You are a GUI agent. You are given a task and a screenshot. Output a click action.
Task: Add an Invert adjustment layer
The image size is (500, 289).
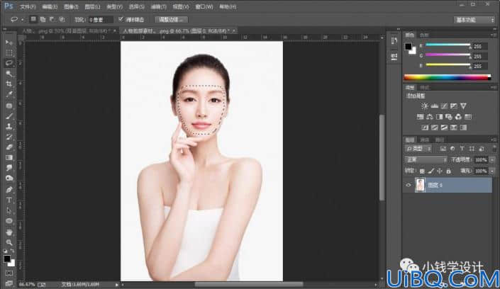point(425,127)
